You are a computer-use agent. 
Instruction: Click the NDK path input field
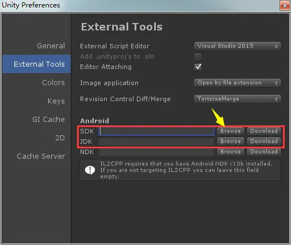[156, 152]
